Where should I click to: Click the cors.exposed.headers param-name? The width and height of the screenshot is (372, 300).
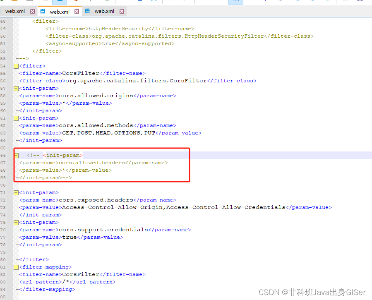coord(96,200)
